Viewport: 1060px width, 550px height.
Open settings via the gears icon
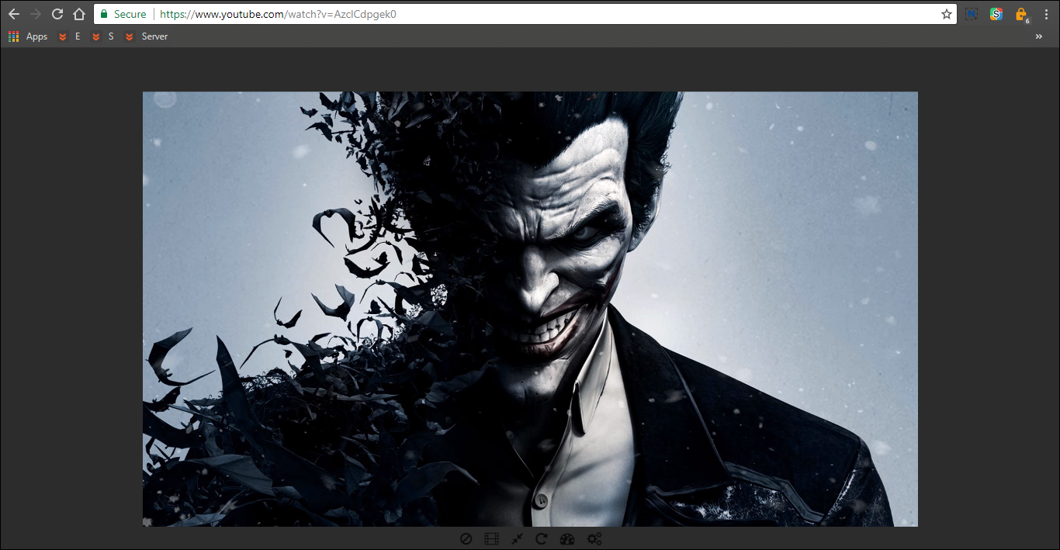tap(594, 539)
